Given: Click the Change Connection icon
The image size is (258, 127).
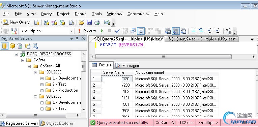Looking at the screenshot, I should point(14,31).
